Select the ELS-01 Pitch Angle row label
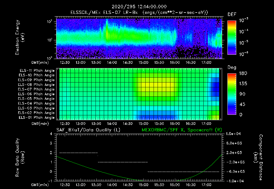The height and width of the screenshot is (189, 274). tap(37, 117)
